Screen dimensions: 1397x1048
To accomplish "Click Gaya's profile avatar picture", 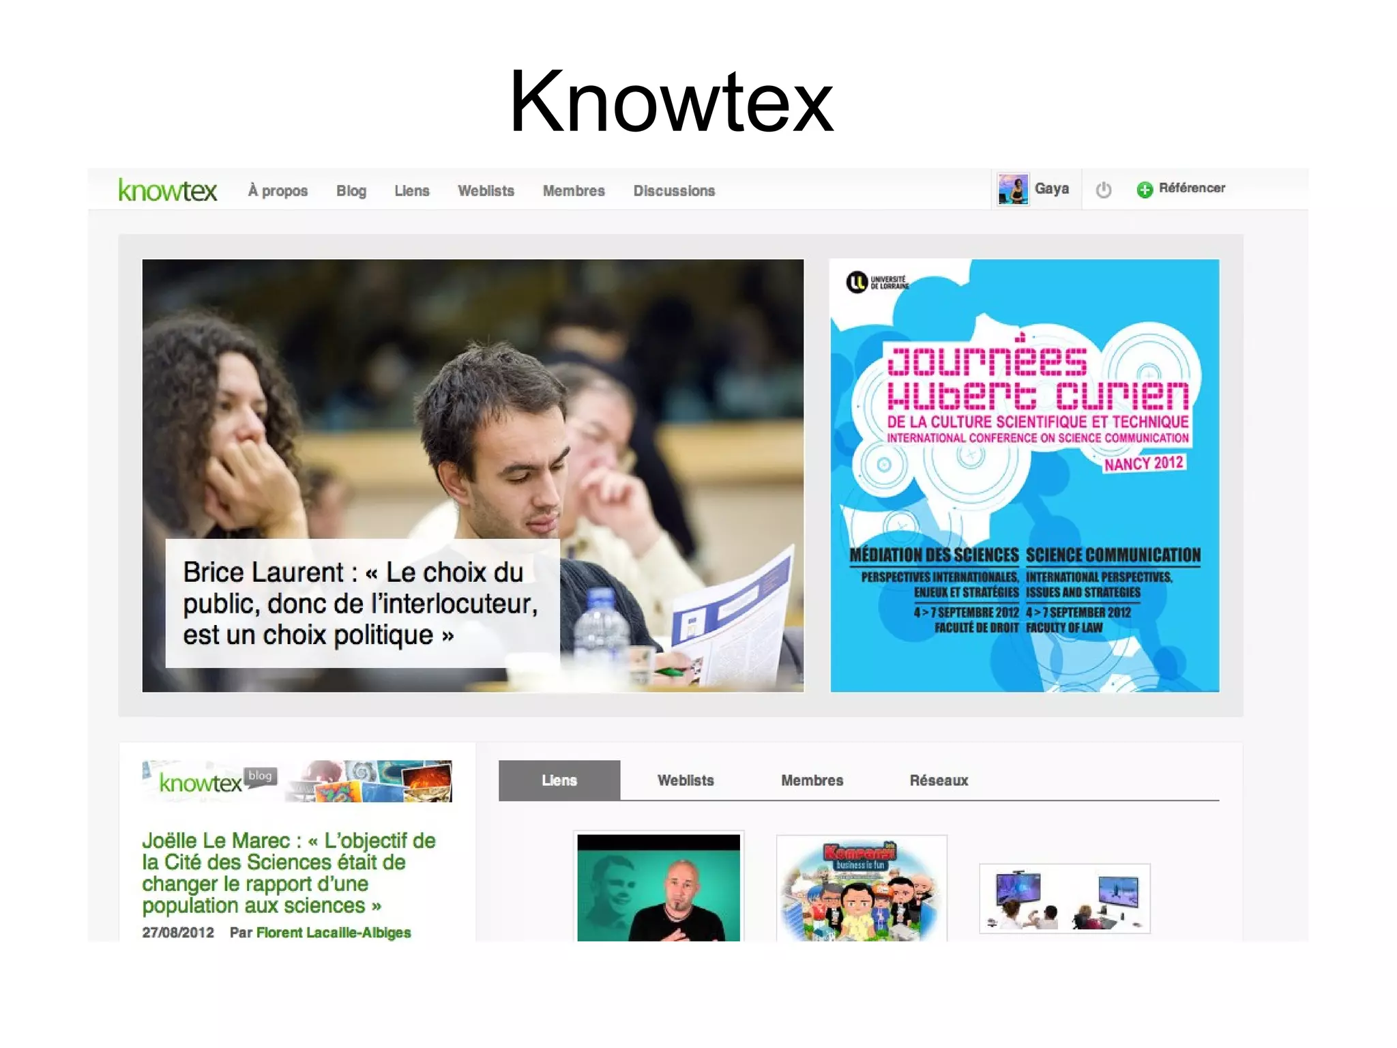I will click(1013, 189).
